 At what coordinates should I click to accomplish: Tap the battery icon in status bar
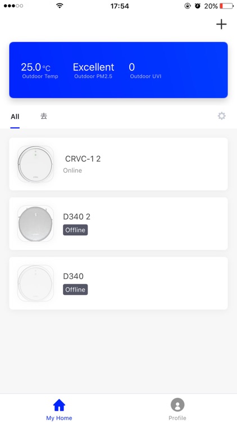pyautogui.click(x=226, y=6)
